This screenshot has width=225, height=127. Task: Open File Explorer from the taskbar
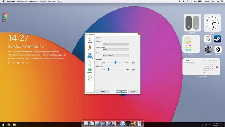(14, 125)
